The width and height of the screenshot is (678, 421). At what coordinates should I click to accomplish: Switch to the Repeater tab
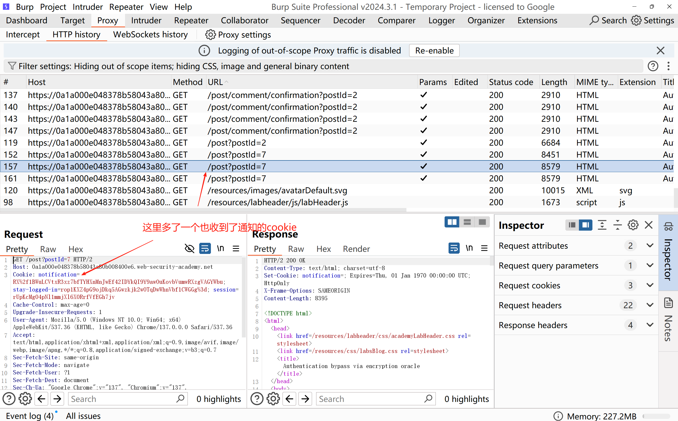[191, 20]
